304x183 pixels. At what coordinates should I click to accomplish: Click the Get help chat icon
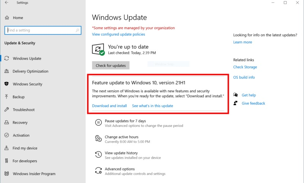pyautogui.click(x=235, y=95)
